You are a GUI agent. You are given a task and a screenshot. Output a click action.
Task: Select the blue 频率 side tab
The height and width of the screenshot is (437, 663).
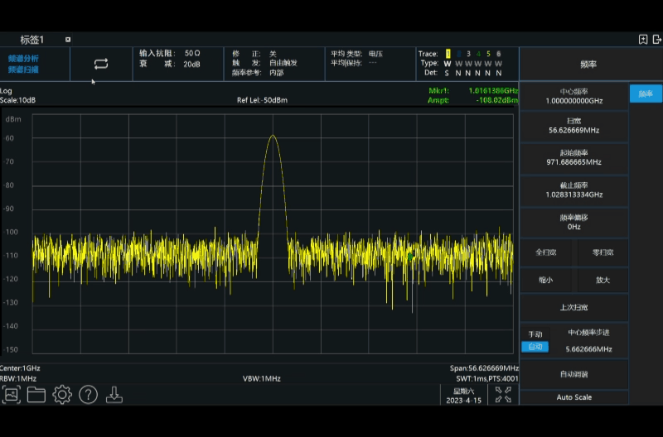(645, 94)
